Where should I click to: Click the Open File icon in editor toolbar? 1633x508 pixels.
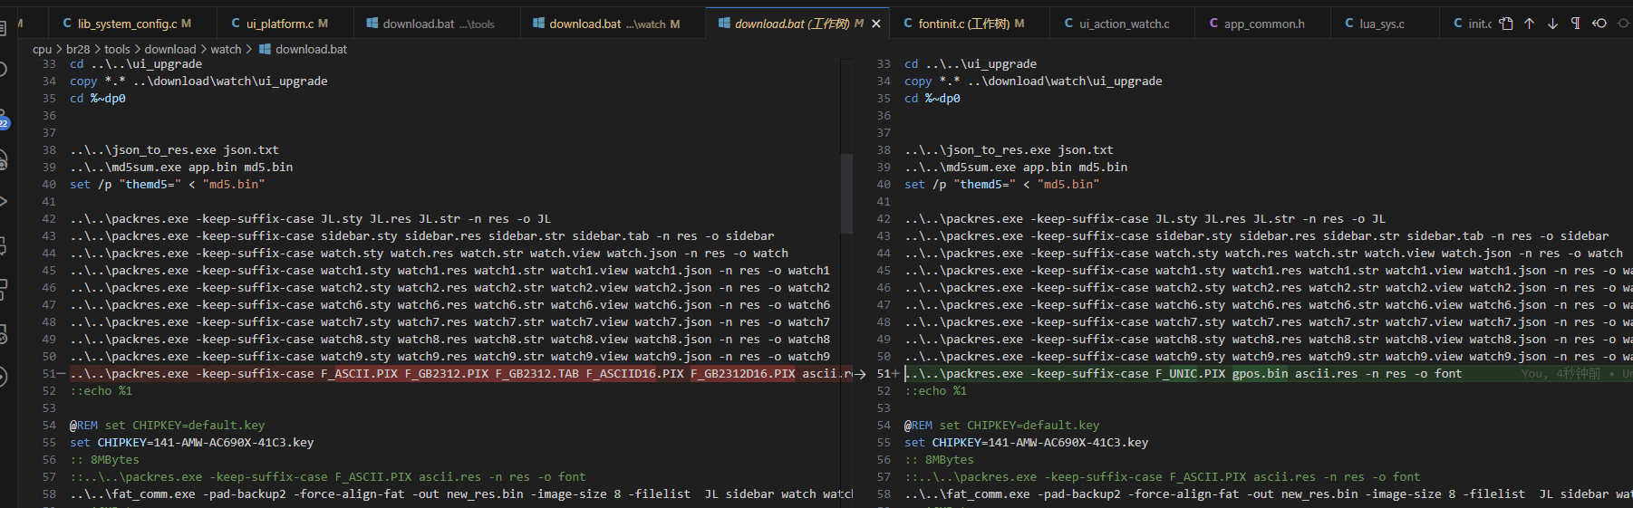click(1506, 24)
